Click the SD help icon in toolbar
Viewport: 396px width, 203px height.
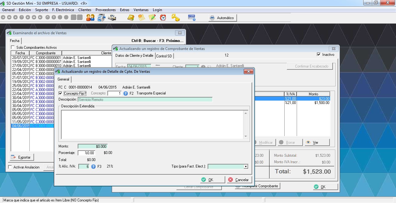pos(192,18)
